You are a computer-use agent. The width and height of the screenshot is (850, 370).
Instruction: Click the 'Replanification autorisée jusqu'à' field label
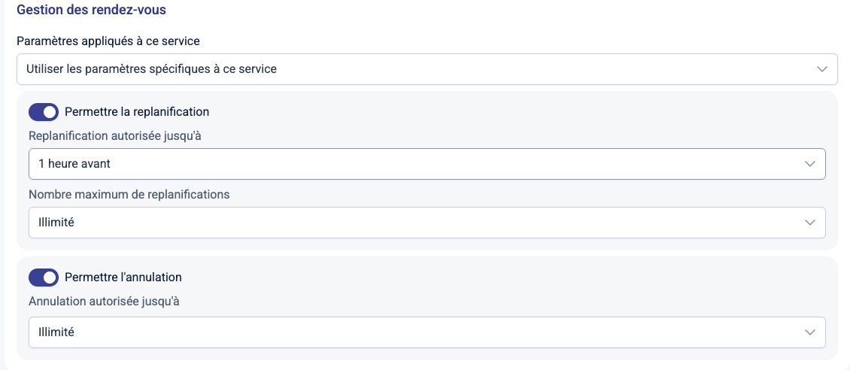pos(115,135)
